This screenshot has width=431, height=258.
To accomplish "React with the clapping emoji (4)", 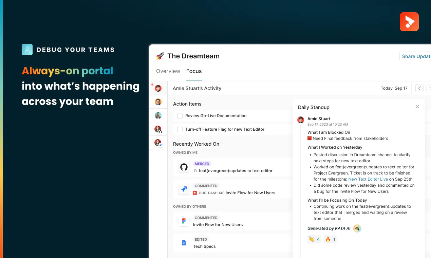I will click(x=314, y=239).
